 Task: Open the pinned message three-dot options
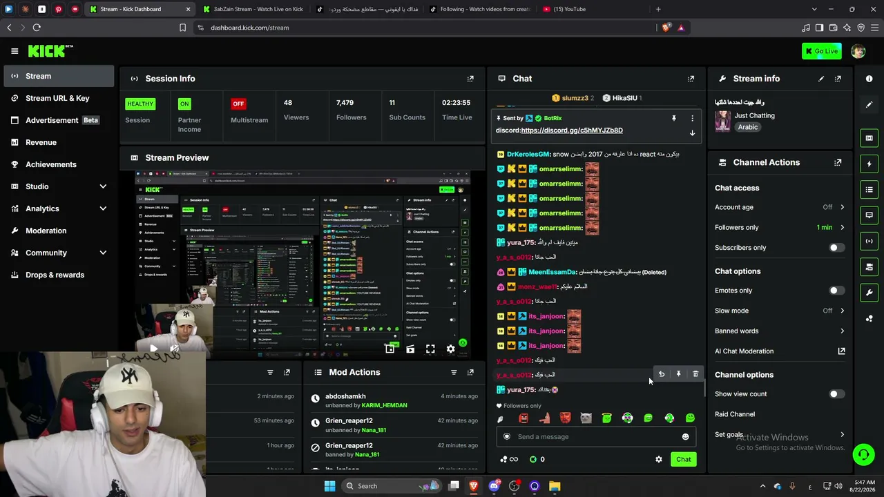pyautogui.click(x=692, y=118)
